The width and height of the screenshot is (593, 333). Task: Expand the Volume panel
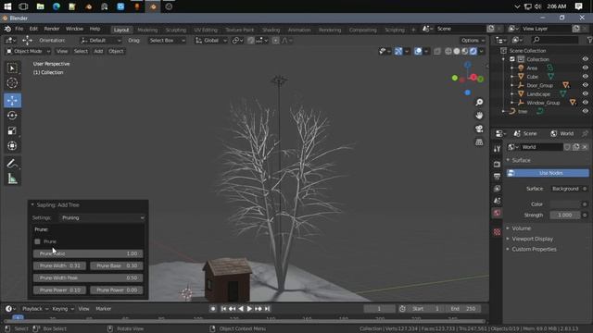pos(521,228)
